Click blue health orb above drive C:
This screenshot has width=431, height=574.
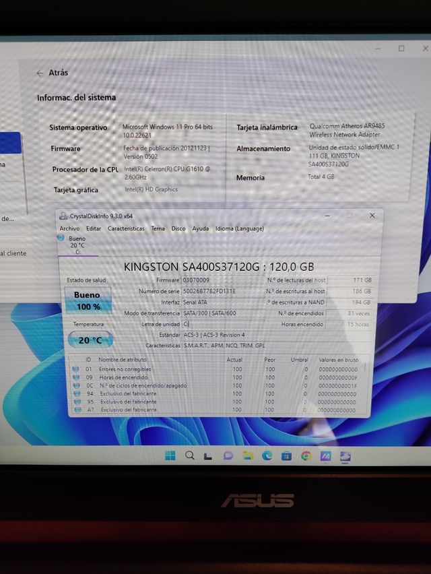61,238
